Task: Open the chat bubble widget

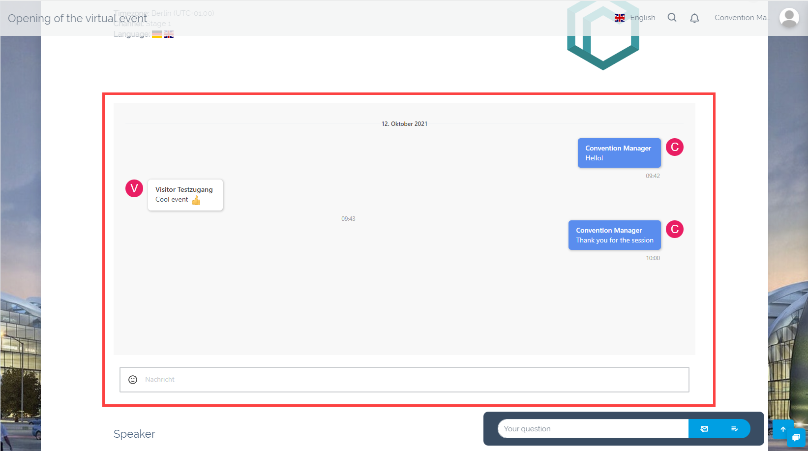Action: pyautogui.click(x=796, y=438)
